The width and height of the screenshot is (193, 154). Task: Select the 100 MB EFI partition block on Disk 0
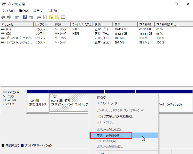38,103
